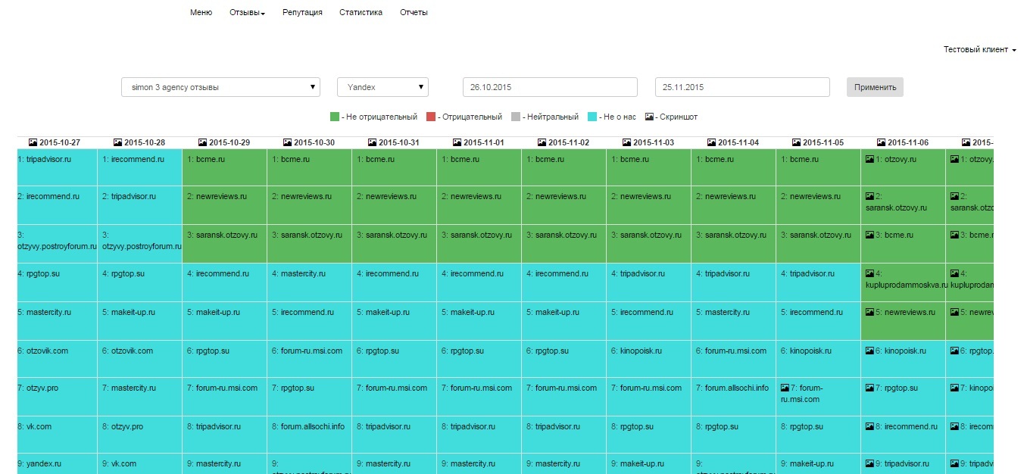The height and width of the screenshot is (474, 1024).
Task: Click screenshot icon beside 4: kupluprodammoskva on 2015-11-06
Action: [869, 274]
